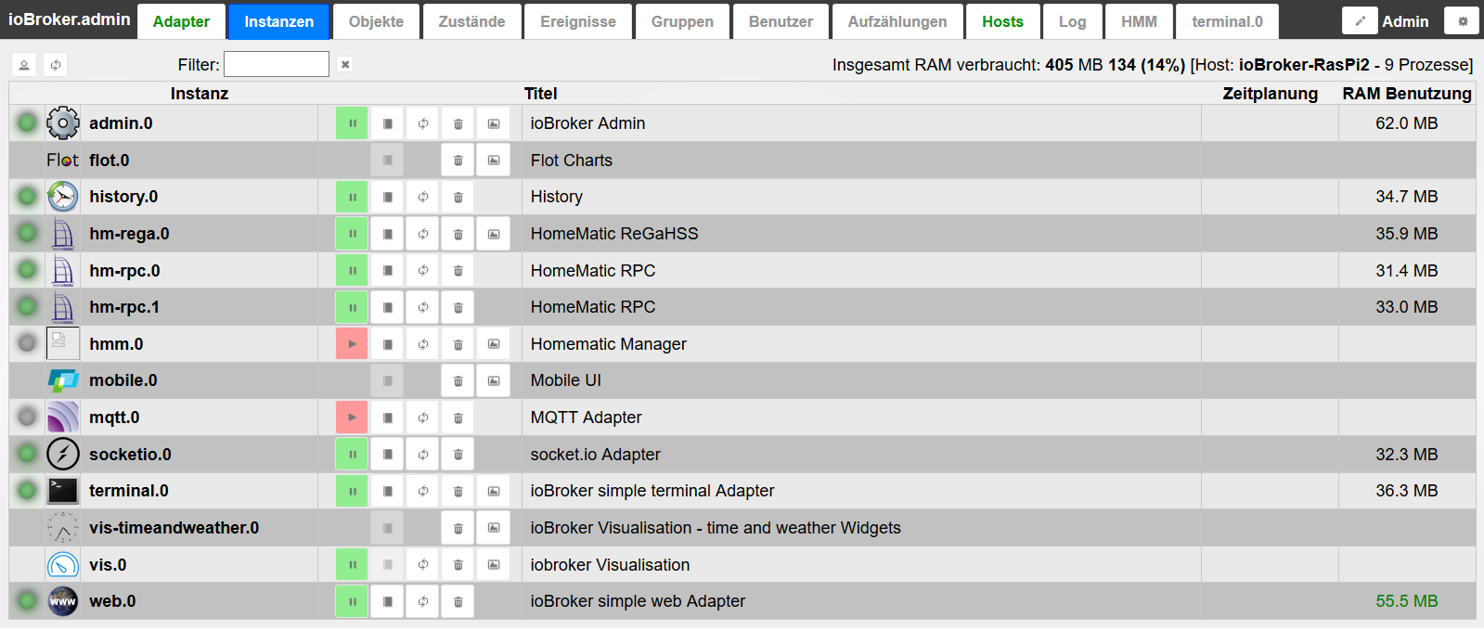The height and width of the screenshot is (630, 1484).
Task: Open web link for mobile.0 instance
Action: [493, 380]
